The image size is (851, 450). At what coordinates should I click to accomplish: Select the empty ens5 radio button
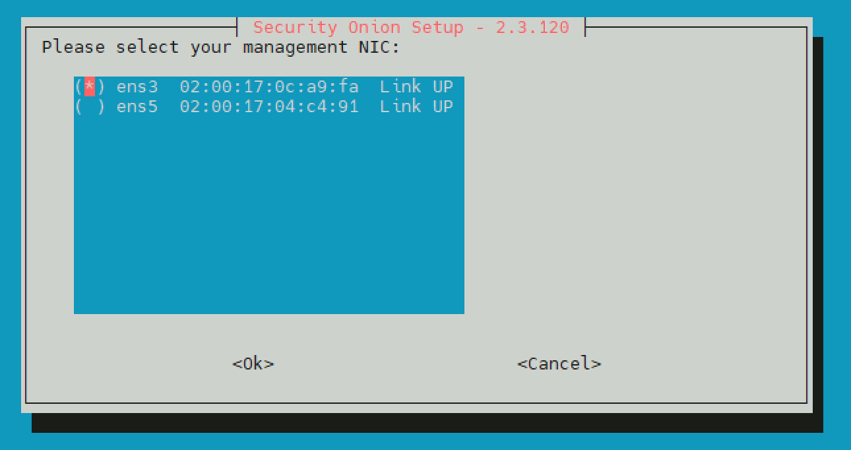(90, 106)
